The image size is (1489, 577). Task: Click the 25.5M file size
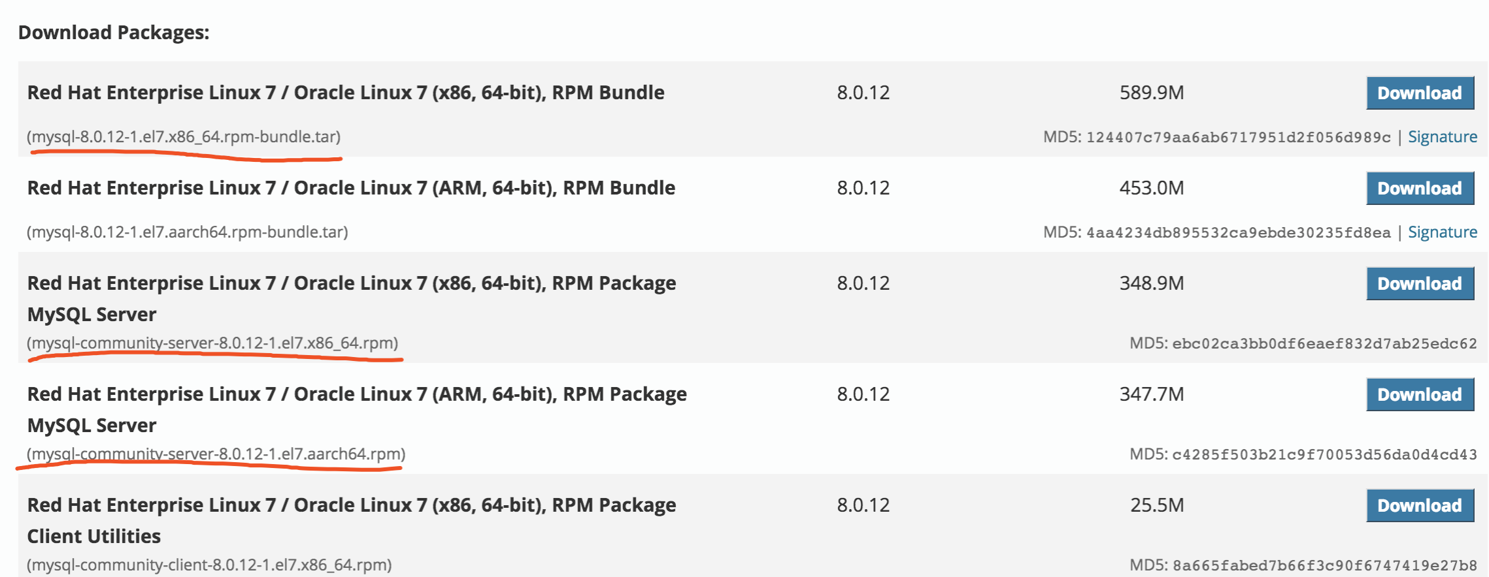[1156, 505]
